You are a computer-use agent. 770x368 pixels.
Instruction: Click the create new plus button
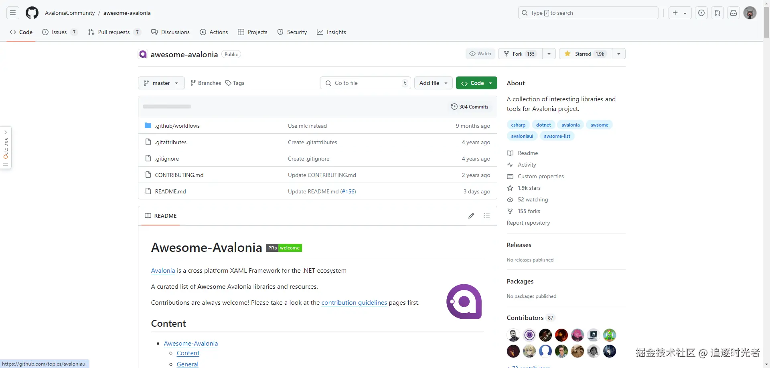pyautogui.click(x=680, y=13)
